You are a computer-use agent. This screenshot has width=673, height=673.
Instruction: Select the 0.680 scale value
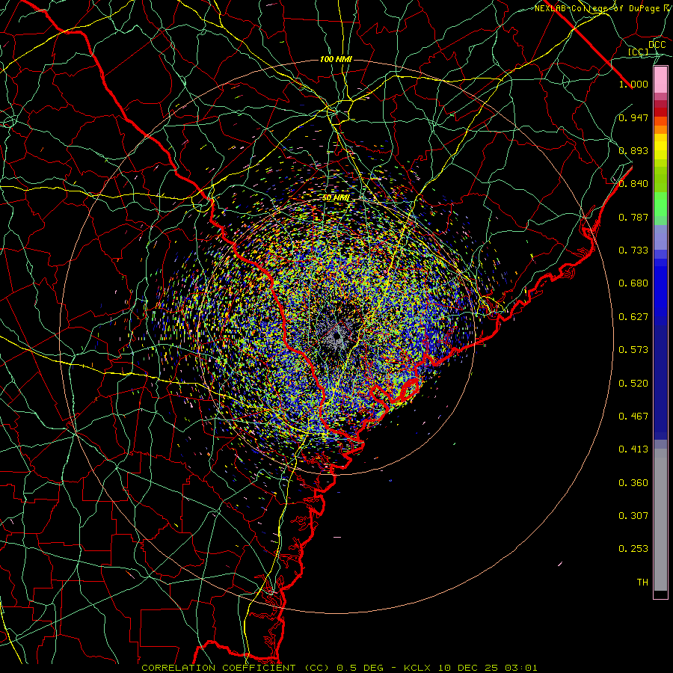coord(633,283)
